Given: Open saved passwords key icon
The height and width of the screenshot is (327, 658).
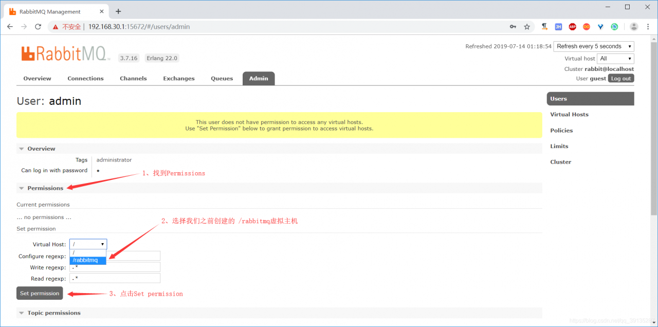Looking at the screenshot, I should tap(513, 27).
